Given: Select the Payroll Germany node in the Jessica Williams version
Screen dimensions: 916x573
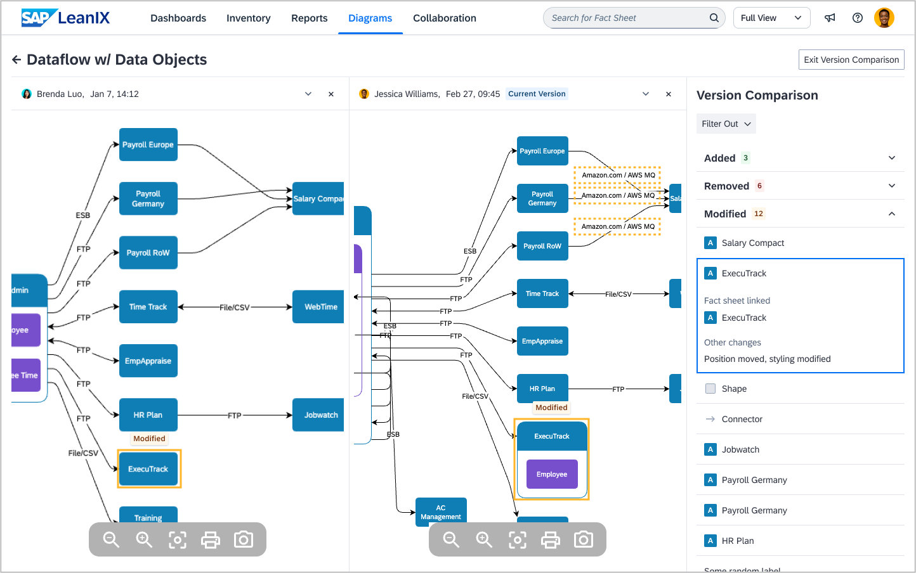Looking at the screenshot, I should point(542,198).
